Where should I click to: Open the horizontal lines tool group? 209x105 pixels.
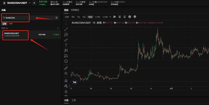pos(66,35)
